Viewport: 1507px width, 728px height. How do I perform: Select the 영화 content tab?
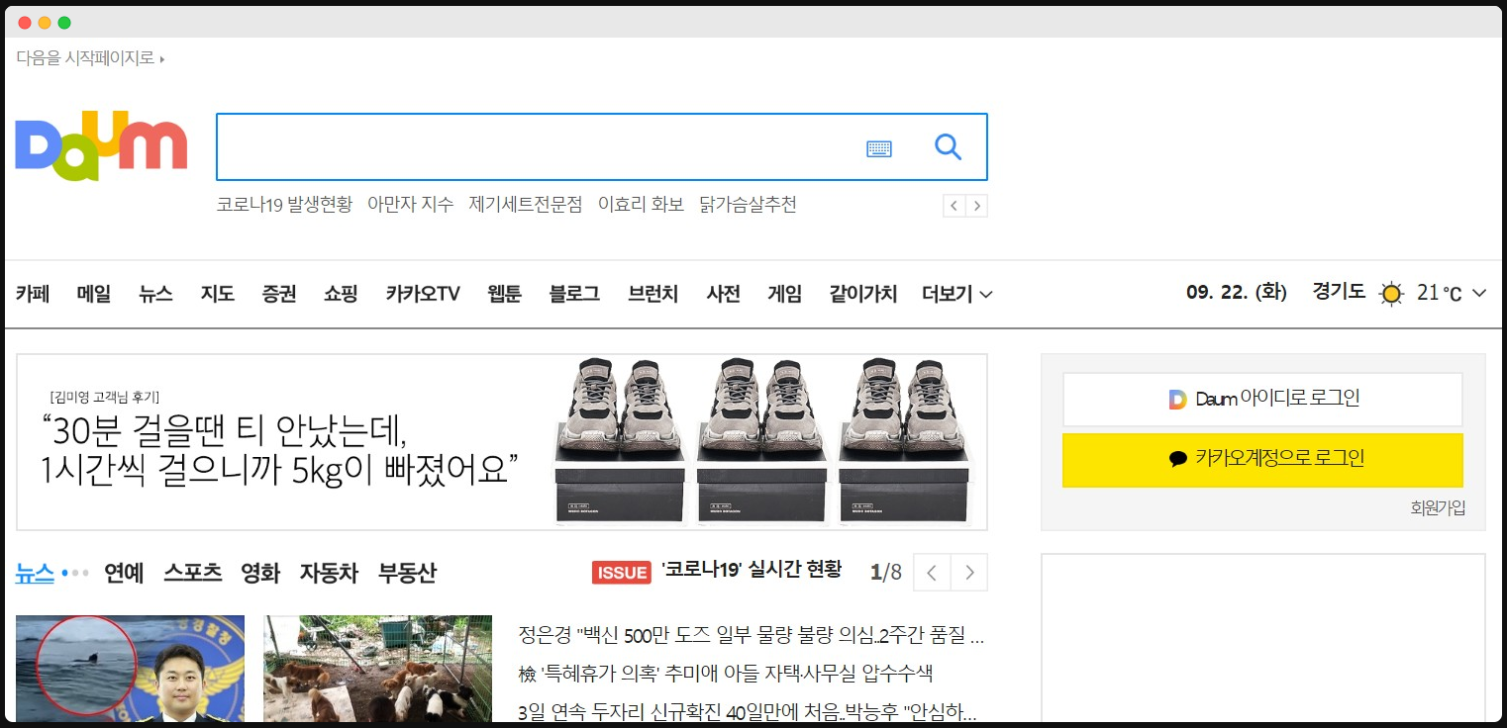coord(260,573)
